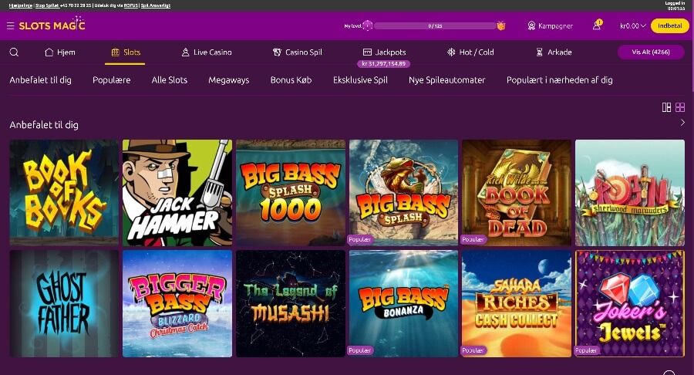
Task: Open the hamburger menu beside Slots Magic logo
Action: (10, 25)
